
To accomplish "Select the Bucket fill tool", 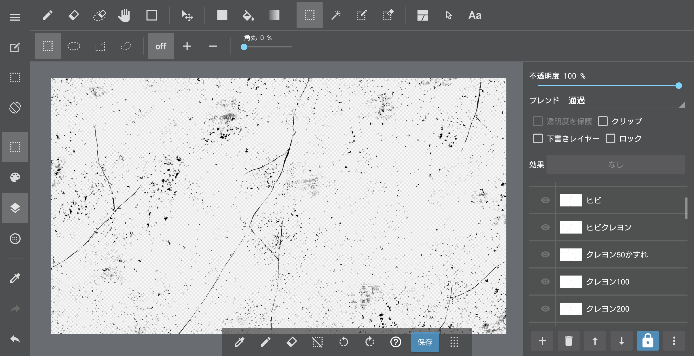I will [248, 15].
